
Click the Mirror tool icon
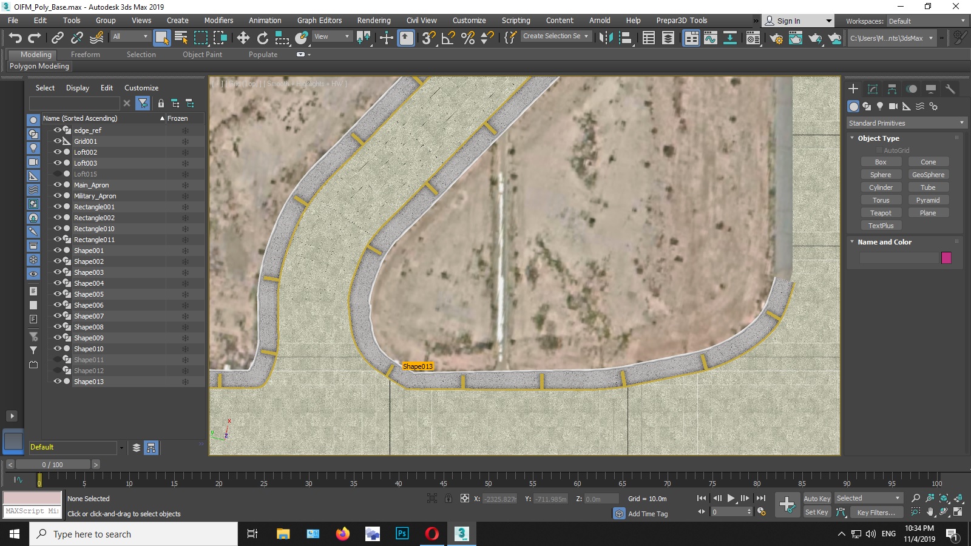(x=606, y=38)
